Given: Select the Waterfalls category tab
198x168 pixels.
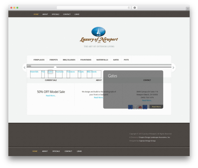Looking at the screenshot, I should (102, 60).
